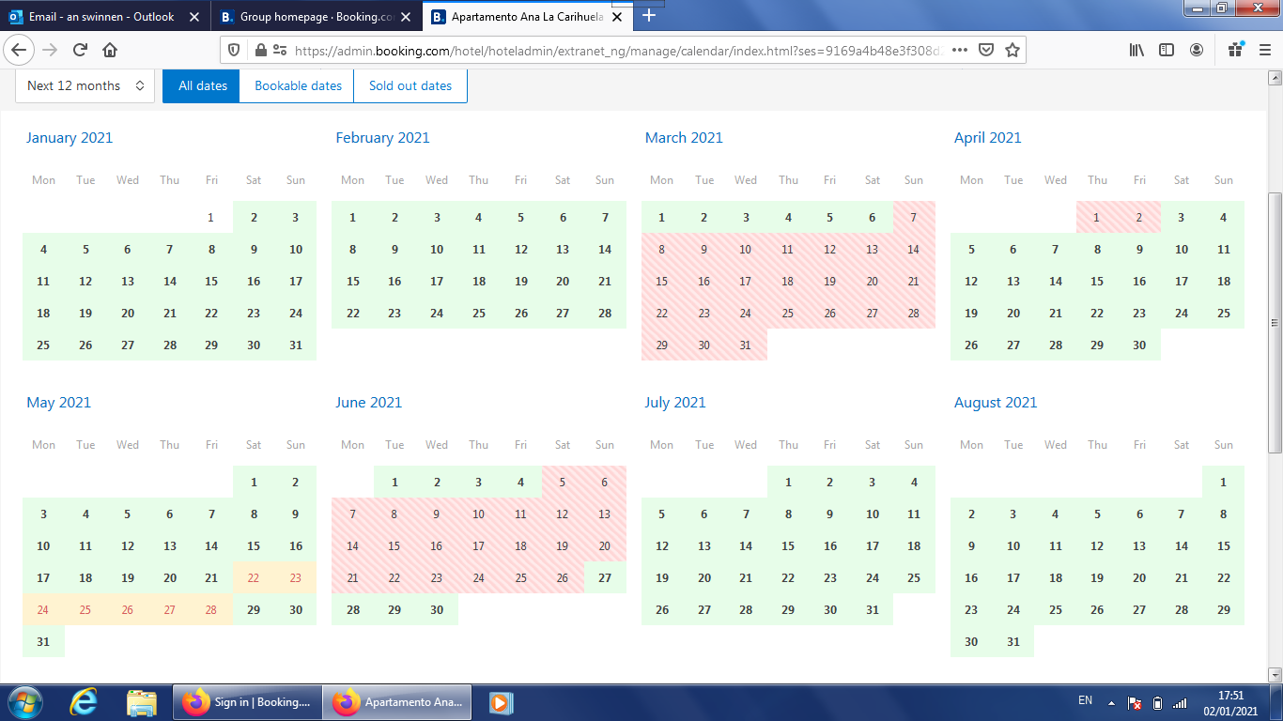Switch to the All dates filter
Screen dimensions: 1283x721
point(202,85)
